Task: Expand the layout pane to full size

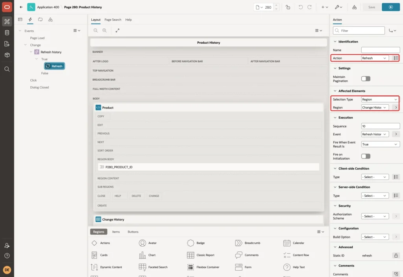Action: click(117, 30)
